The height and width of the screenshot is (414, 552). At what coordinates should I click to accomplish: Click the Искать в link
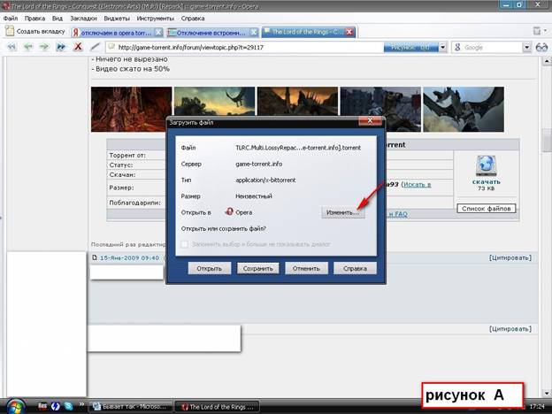(x=417, y=185)
